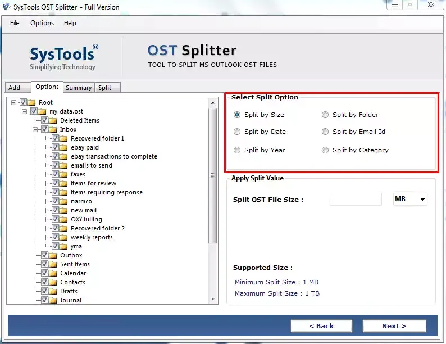Viewport: 446px width, 344px height.
Task: Click the Next button
Action: tap(394, 326)
